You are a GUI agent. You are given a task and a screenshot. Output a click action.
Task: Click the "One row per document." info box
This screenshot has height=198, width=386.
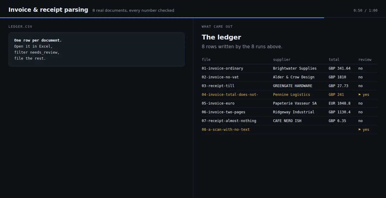coord(96,49)
